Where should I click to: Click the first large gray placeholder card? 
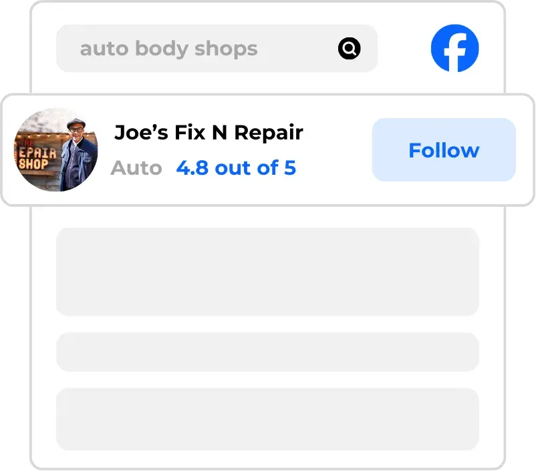[267, 272]
